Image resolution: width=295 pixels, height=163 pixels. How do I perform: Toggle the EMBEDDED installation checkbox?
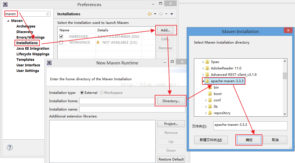coord(61,36)
